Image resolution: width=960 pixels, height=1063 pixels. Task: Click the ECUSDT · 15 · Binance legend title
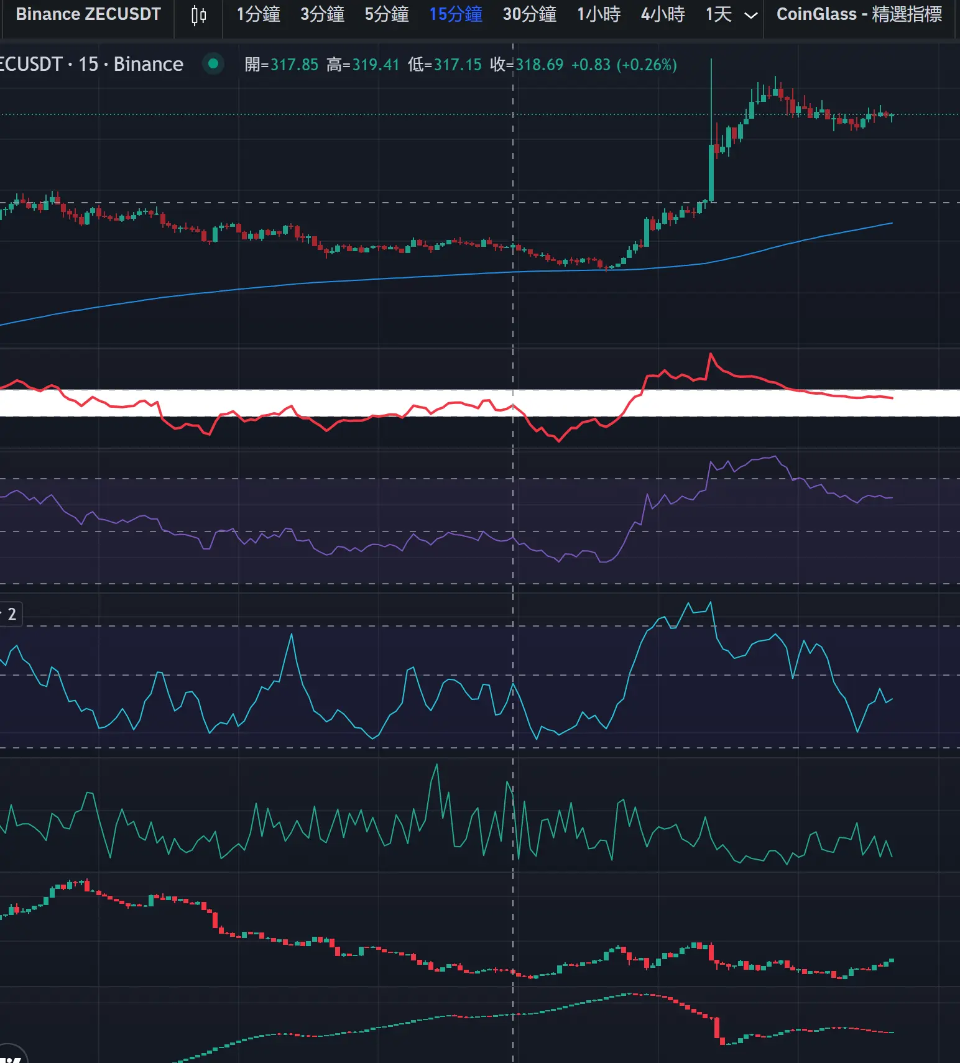point(91,64)
